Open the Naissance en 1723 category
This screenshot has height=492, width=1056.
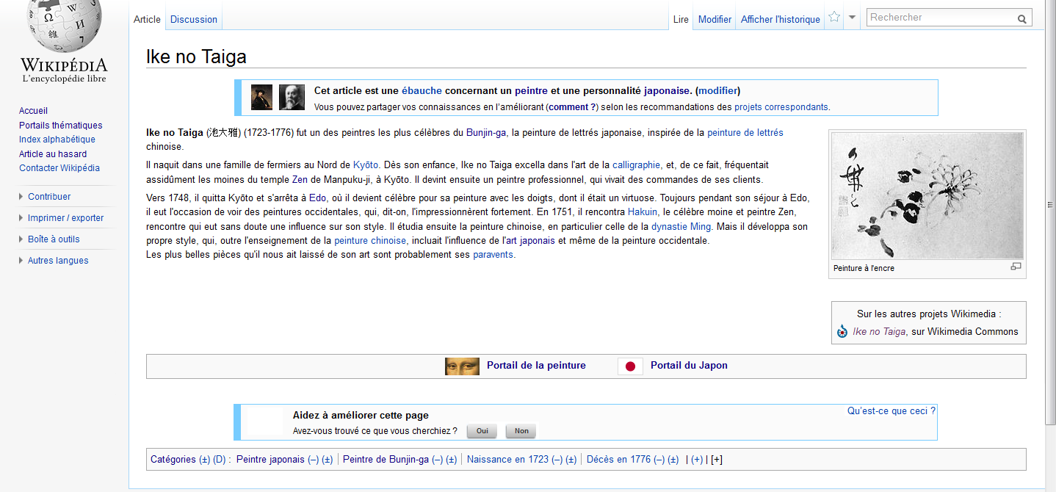tap(508, 460)
